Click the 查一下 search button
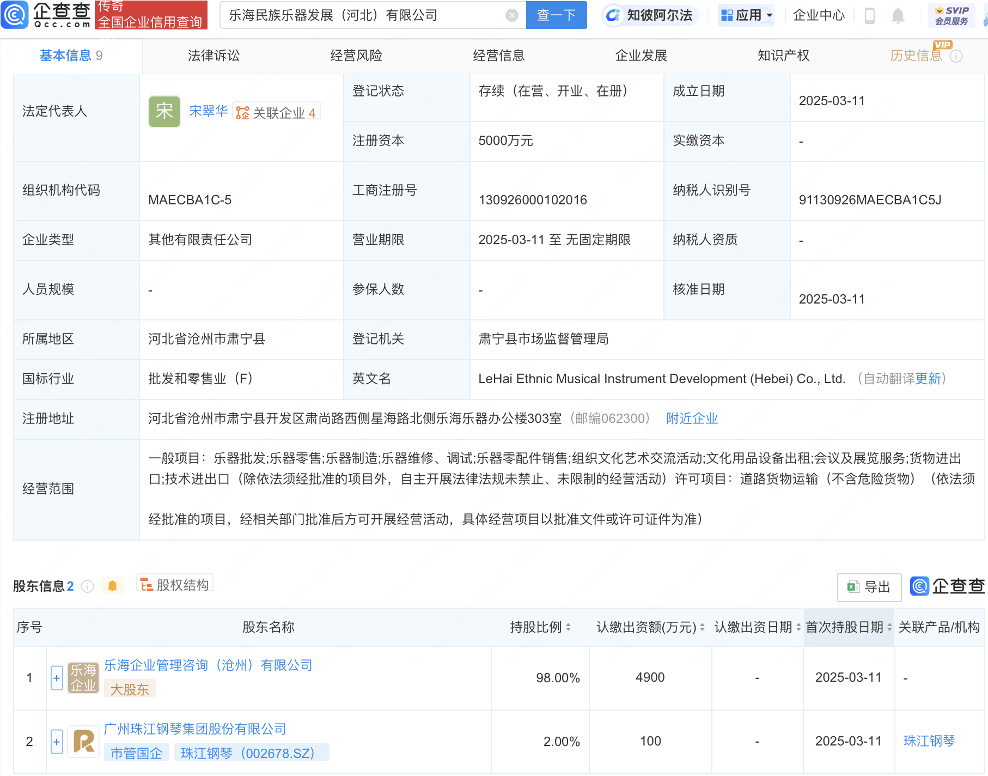The height and width of the screenshot is (776, 988). tap(556, 15)
